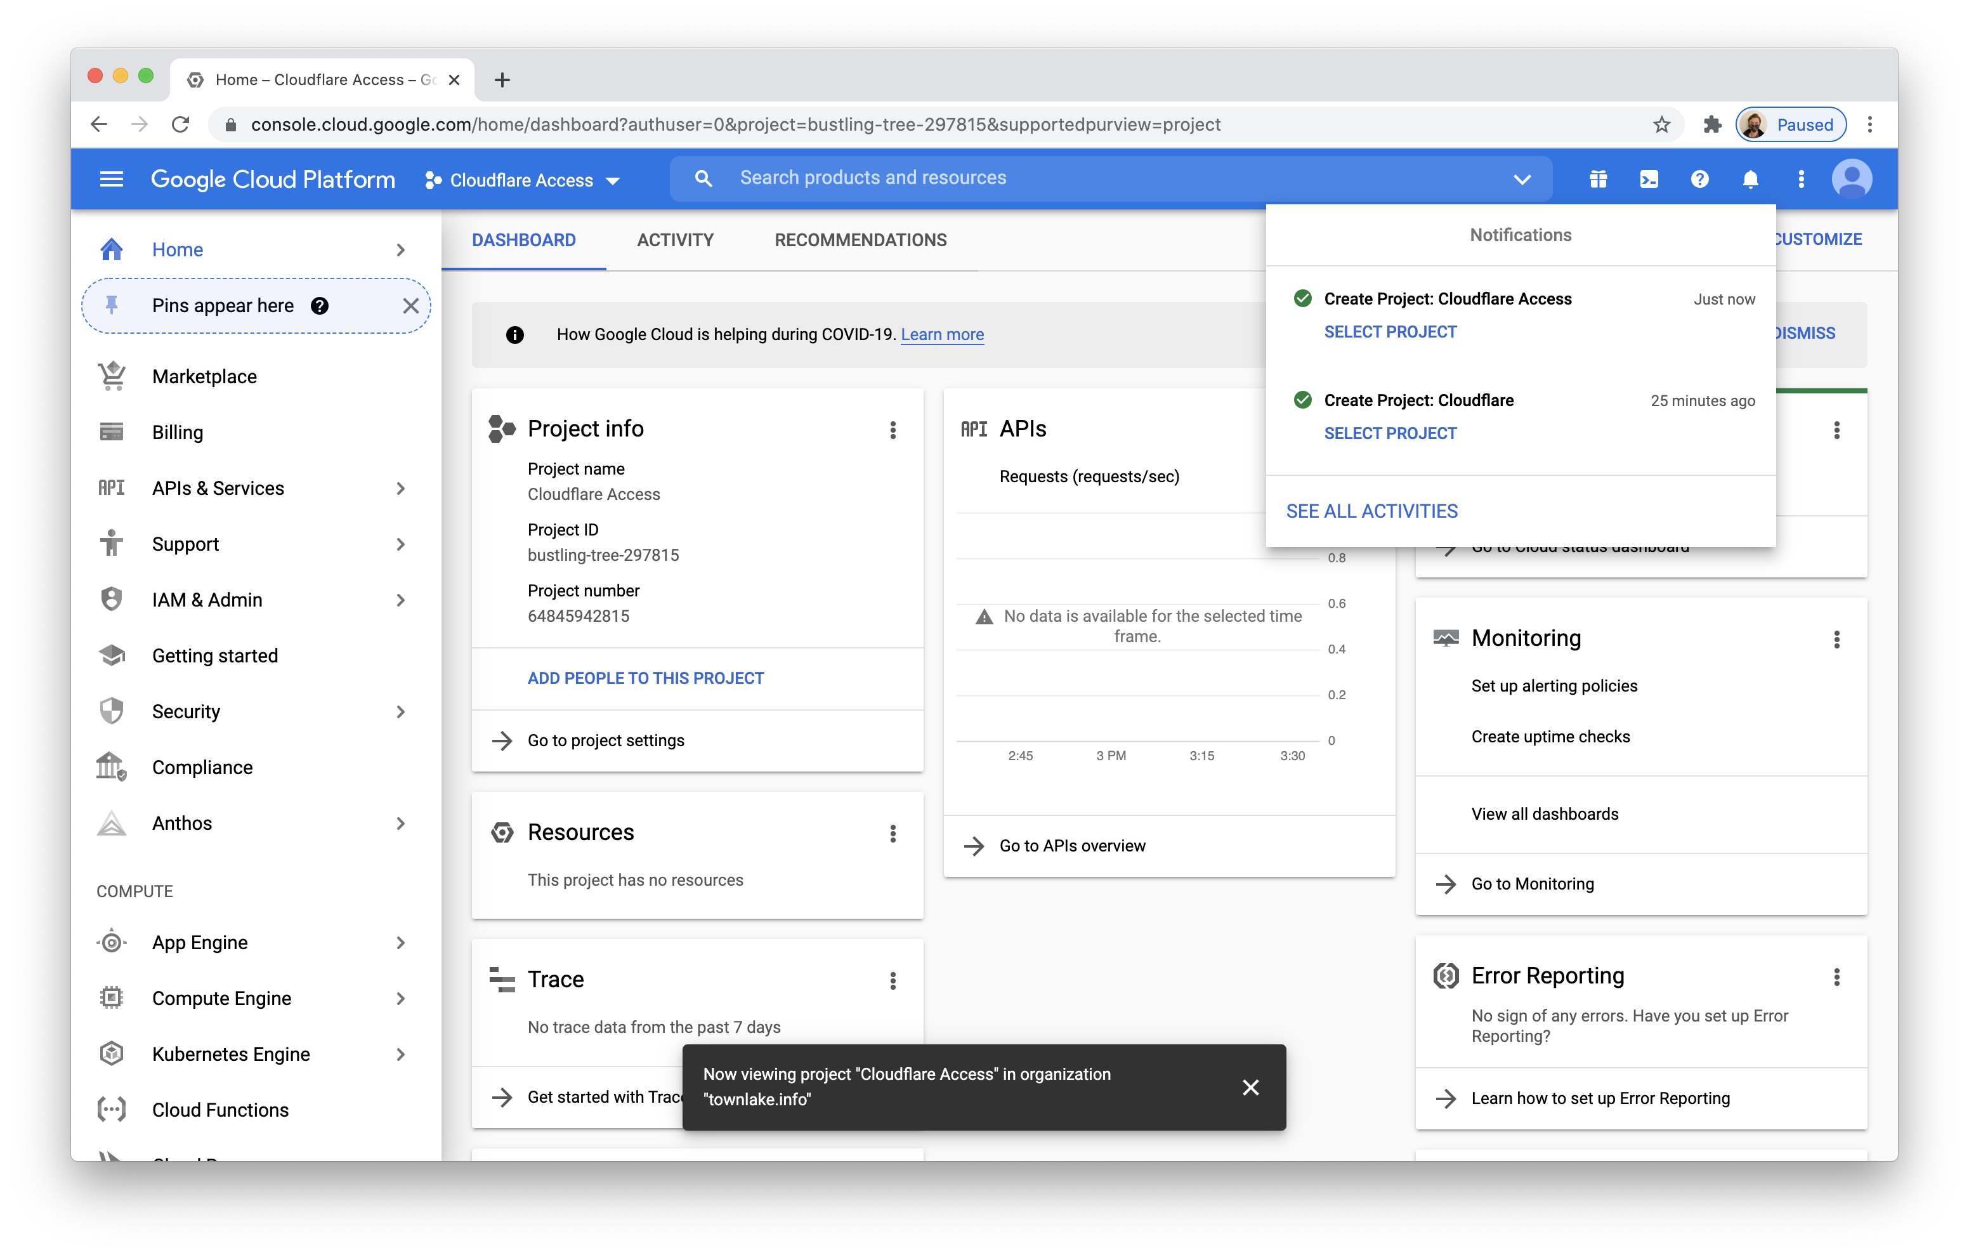Viewport: 1969px width, 1255px height.
Task: Click the gift free trial icon
Action: click(x=1598, y=179)
